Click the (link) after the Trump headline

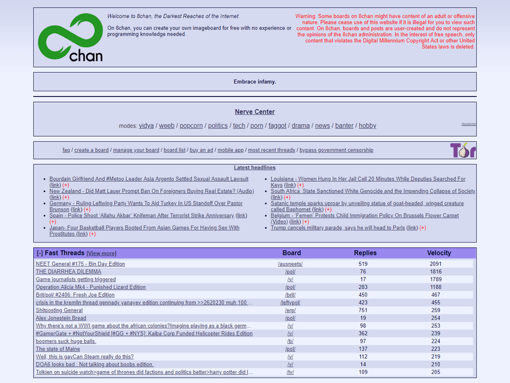point(412,228)
